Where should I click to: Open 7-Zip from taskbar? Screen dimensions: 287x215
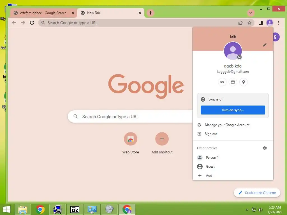[x=75, y=209]
